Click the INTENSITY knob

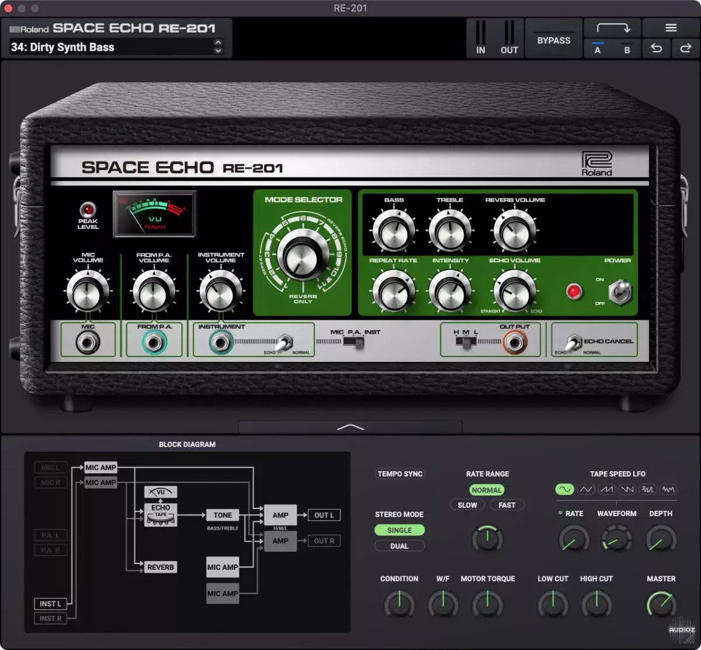[x=450, y=291]
